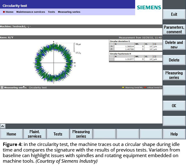Toggle the Measuring series panel expander icon
This screenshot has width=186, height=167.
click(2, 88)
